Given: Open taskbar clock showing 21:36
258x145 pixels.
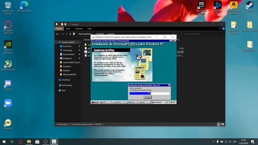Looking at the screenshot, I should 243,141.
